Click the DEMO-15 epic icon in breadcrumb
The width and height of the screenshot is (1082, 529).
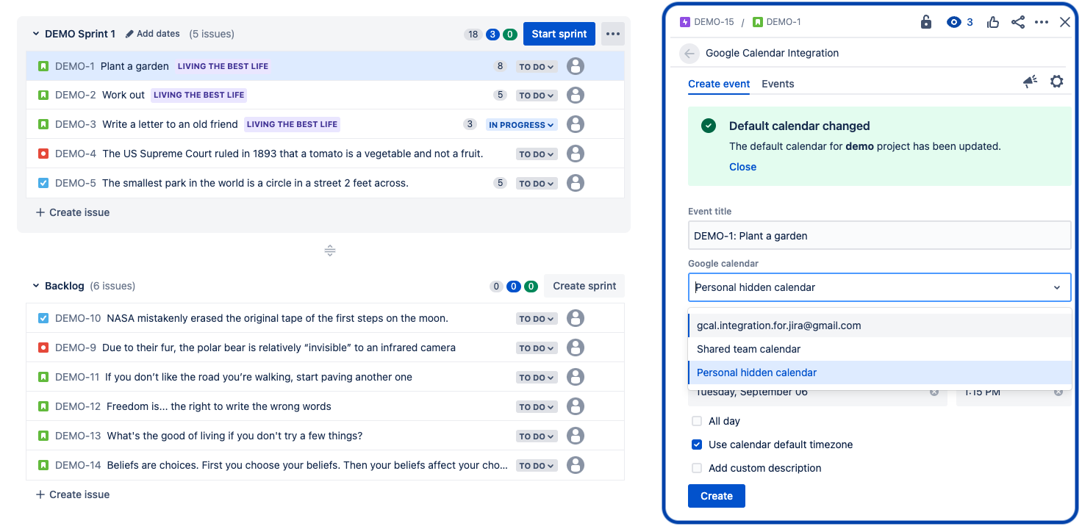(x=685, y=22)
